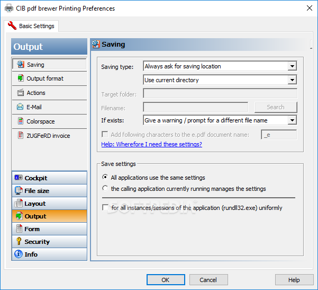Open the Actions icon in sidebar
Screen dimensions: 318x290
pos(21,93)
